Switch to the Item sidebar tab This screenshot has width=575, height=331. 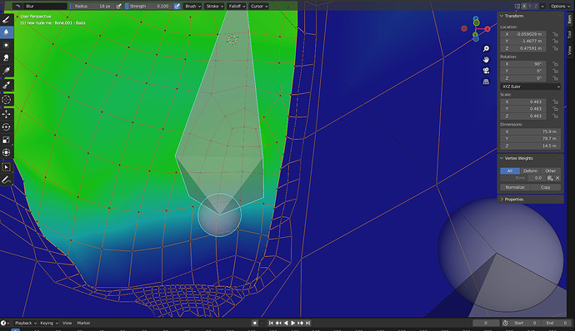(569, 19)
